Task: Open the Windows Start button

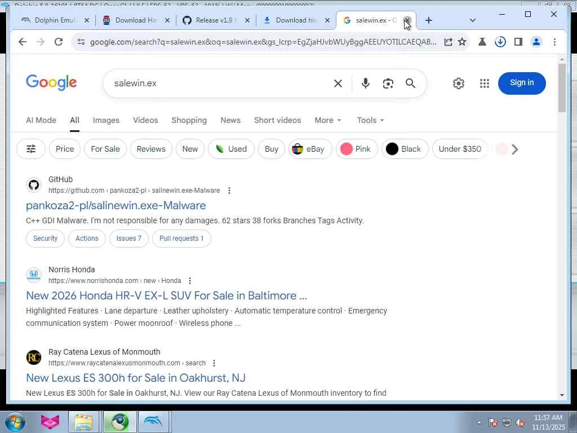Action: (15, 422)
